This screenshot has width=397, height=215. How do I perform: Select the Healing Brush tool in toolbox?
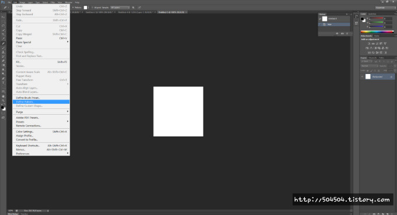(x=3, y=43)
